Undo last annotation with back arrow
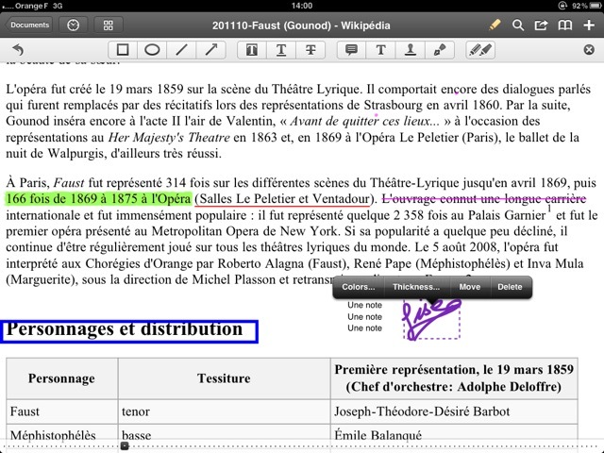 [17, 50]
